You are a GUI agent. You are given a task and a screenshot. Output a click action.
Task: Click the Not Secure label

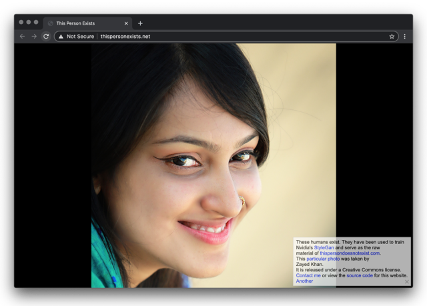click(80, 37)
